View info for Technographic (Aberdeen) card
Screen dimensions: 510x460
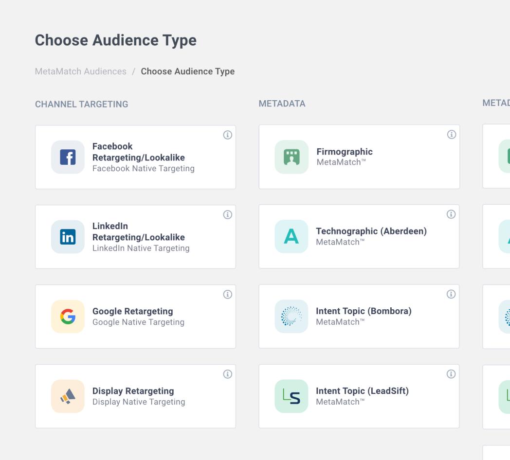pyautogui.click(x=451, y=214)
